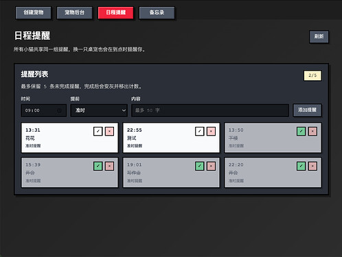Delete the 19:01 写作业 reminder

tap(211, 166)
